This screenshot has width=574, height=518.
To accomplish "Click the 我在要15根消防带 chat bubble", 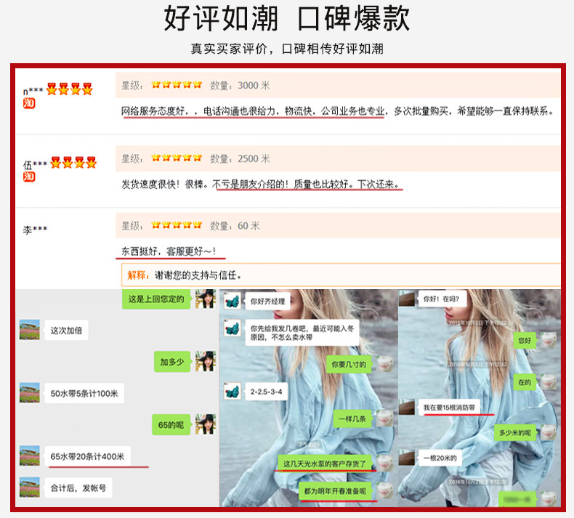I will (449, 408).
